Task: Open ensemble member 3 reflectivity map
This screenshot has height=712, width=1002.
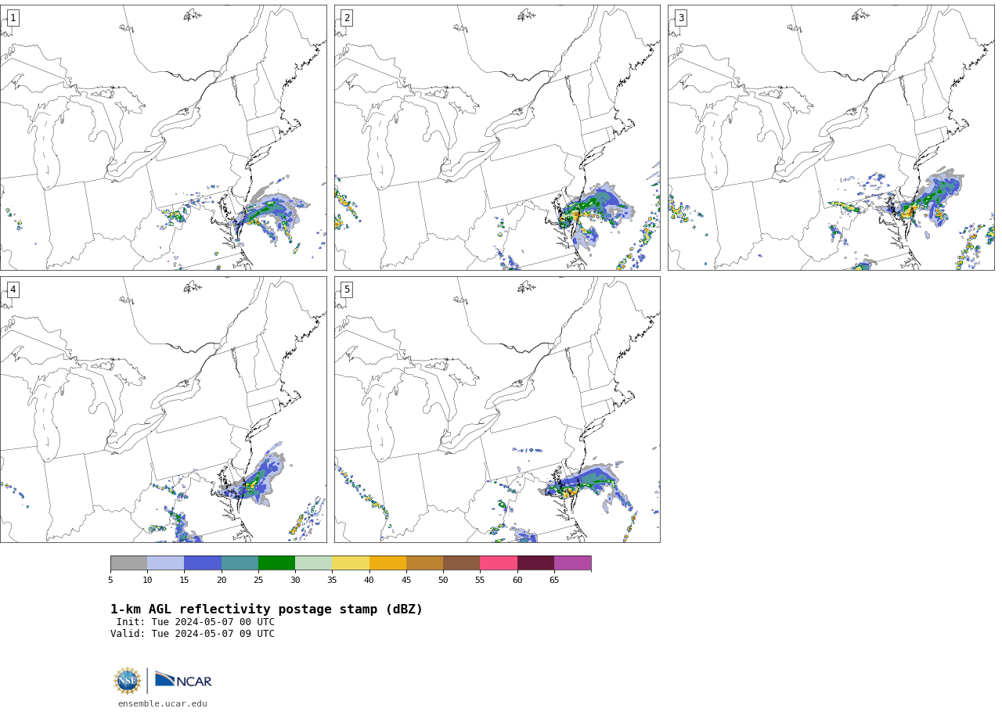Action: (x=831, y=138)
